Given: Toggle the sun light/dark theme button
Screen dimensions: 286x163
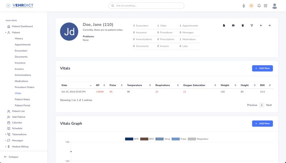Looking at the screenshot, I should tap(251, 6).
